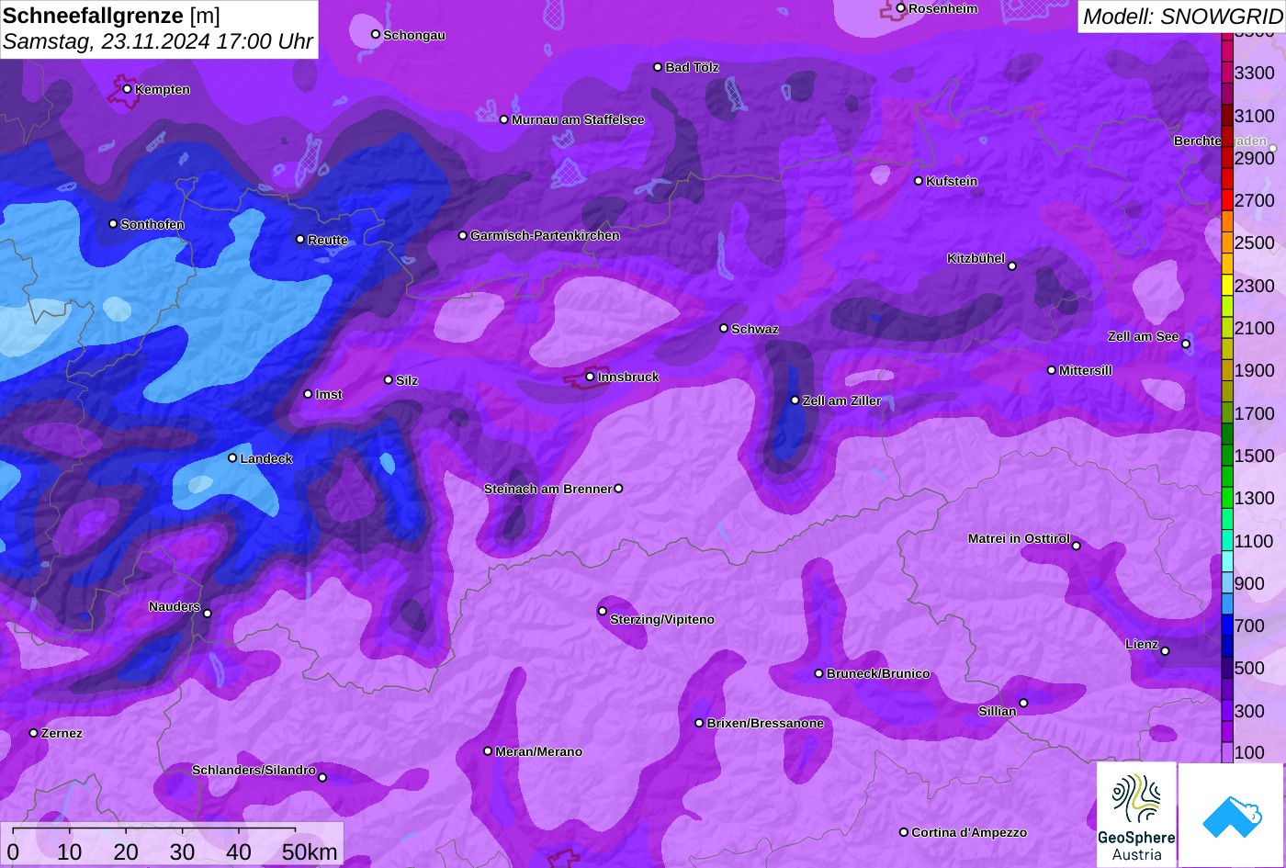The width and height of the screenshot is (1286, 868).
Task: Click the blue mountain-and-cloud logo
Action: [x=1232, y=815]
